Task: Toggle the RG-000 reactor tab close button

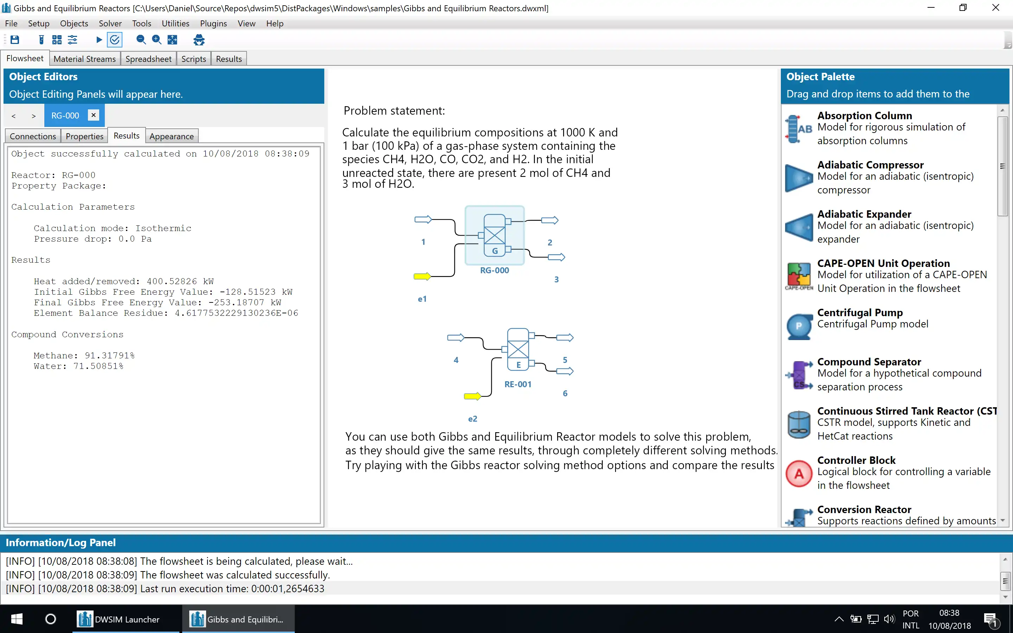Action: [94, 115]
